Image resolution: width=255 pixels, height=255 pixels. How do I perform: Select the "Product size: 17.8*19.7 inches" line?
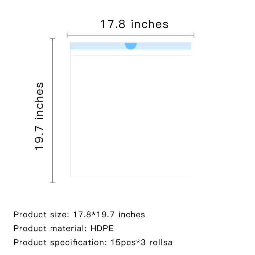pos(79,215)
